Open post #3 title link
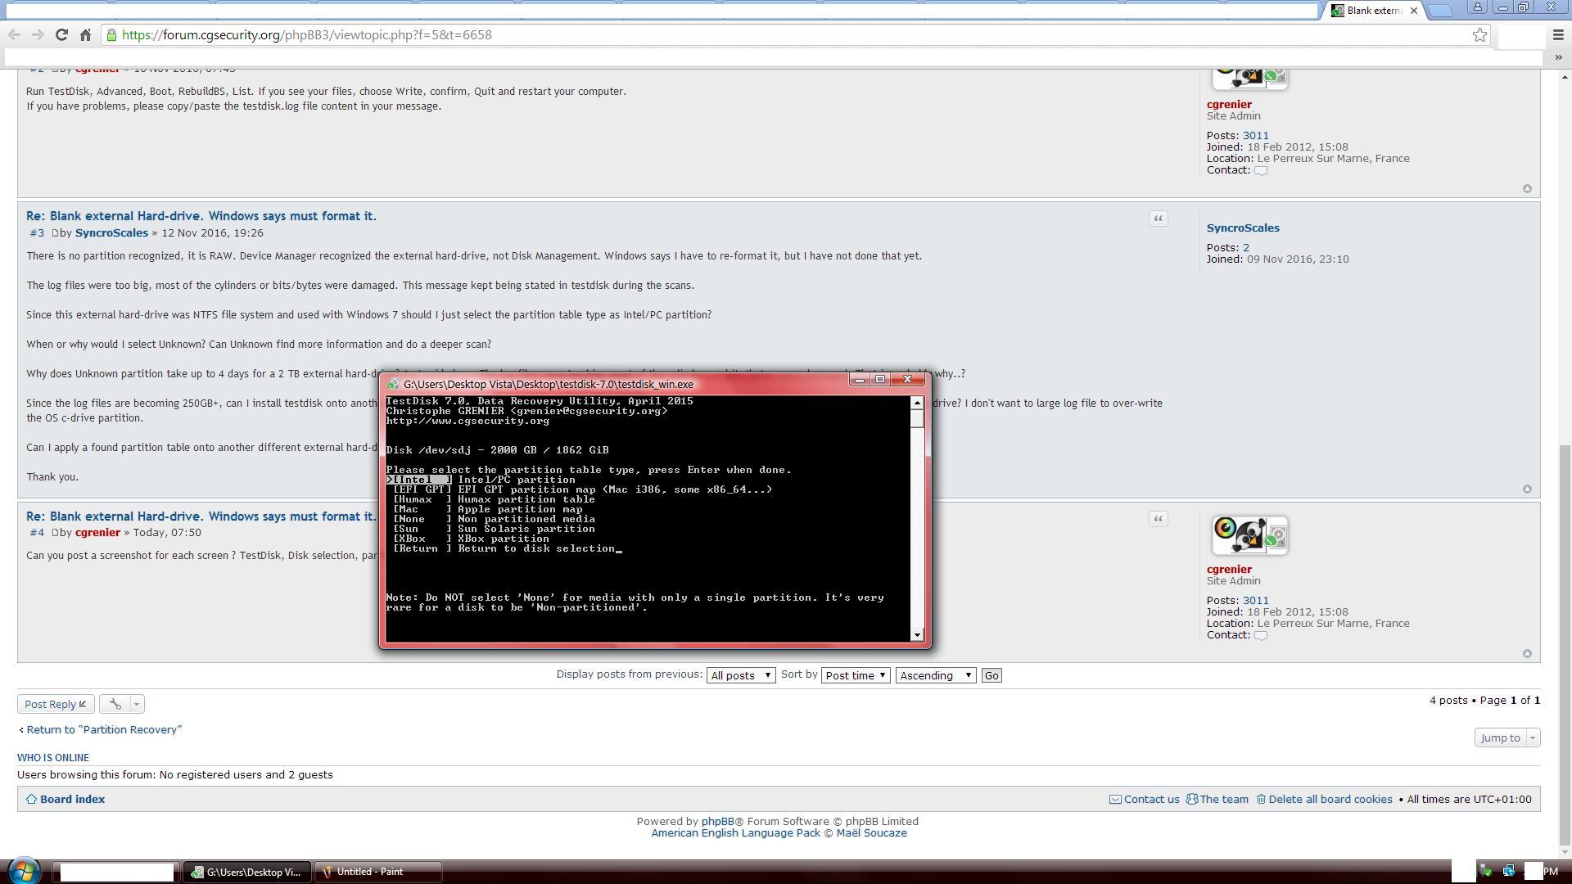This screenshot has height=884, width=1572. (x=201, y=216)
